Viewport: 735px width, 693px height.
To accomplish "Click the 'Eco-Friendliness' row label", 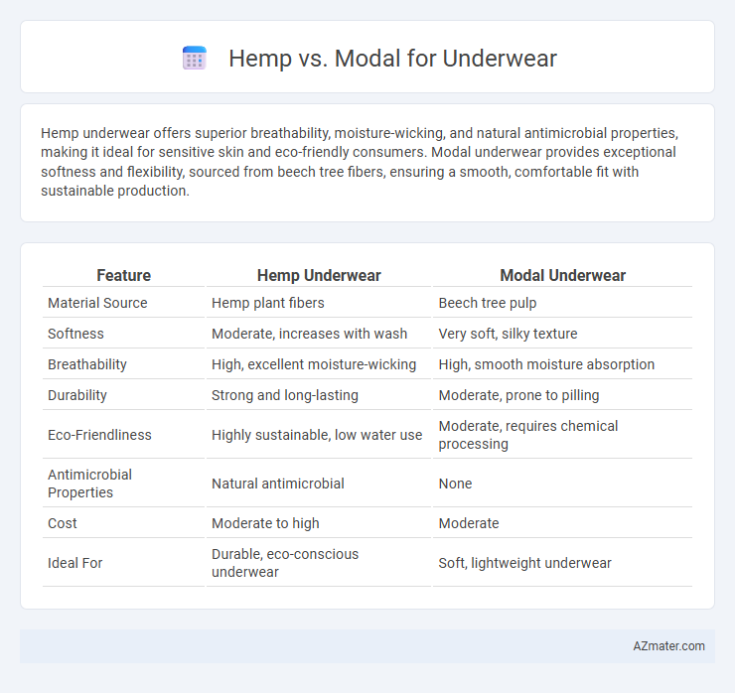I will [x=99, y=435].
